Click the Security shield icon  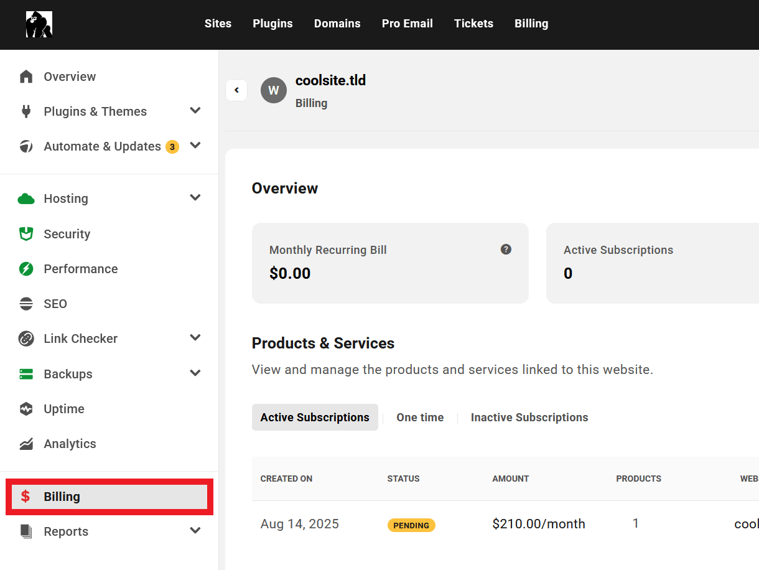(x=26, y=234)
